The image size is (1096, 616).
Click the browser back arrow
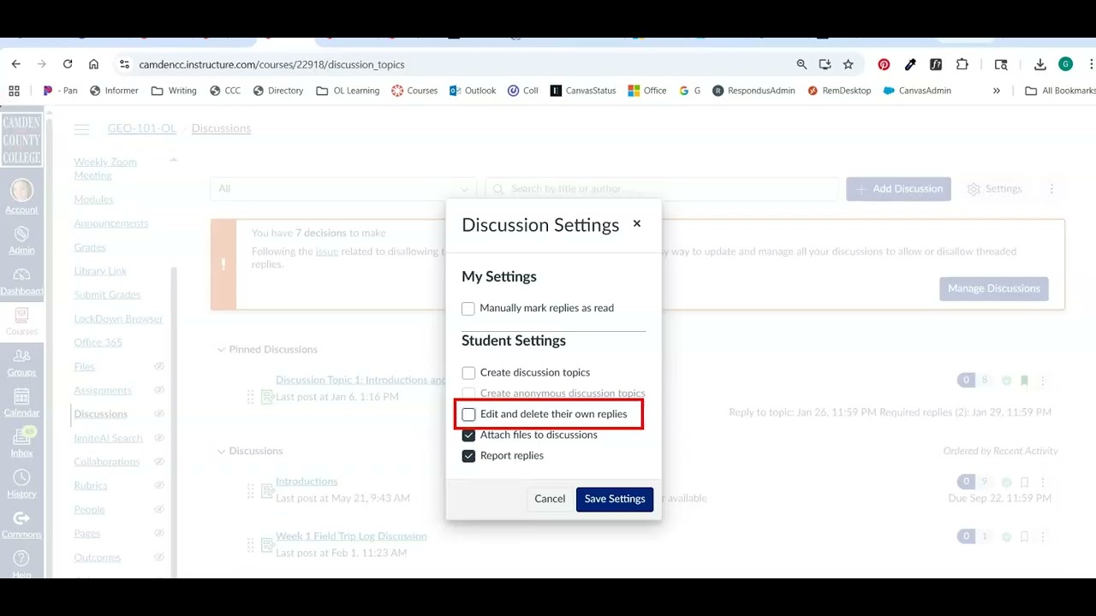pyautogui.click(x=15, y=64)
